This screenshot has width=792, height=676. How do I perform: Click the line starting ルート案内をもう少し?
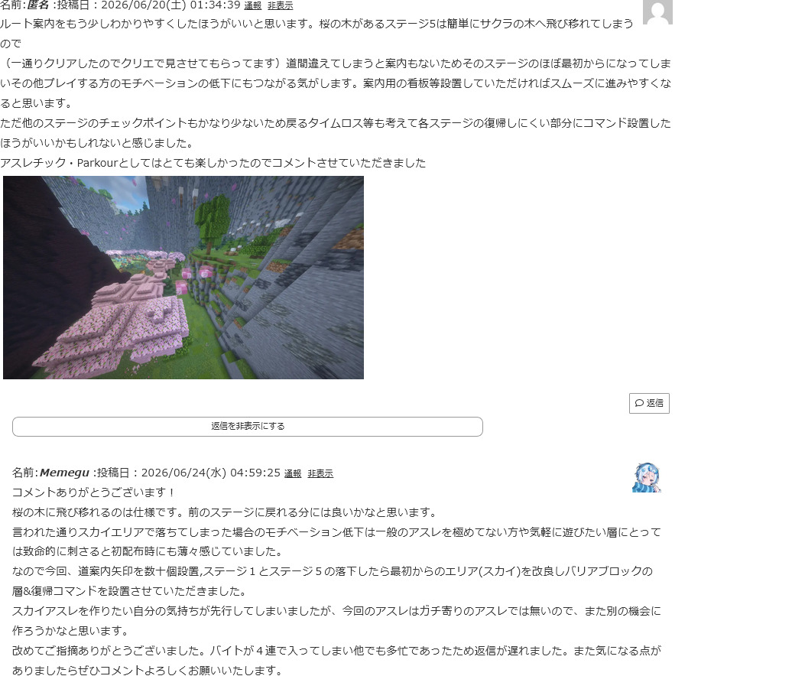click(x=316, y=24)
